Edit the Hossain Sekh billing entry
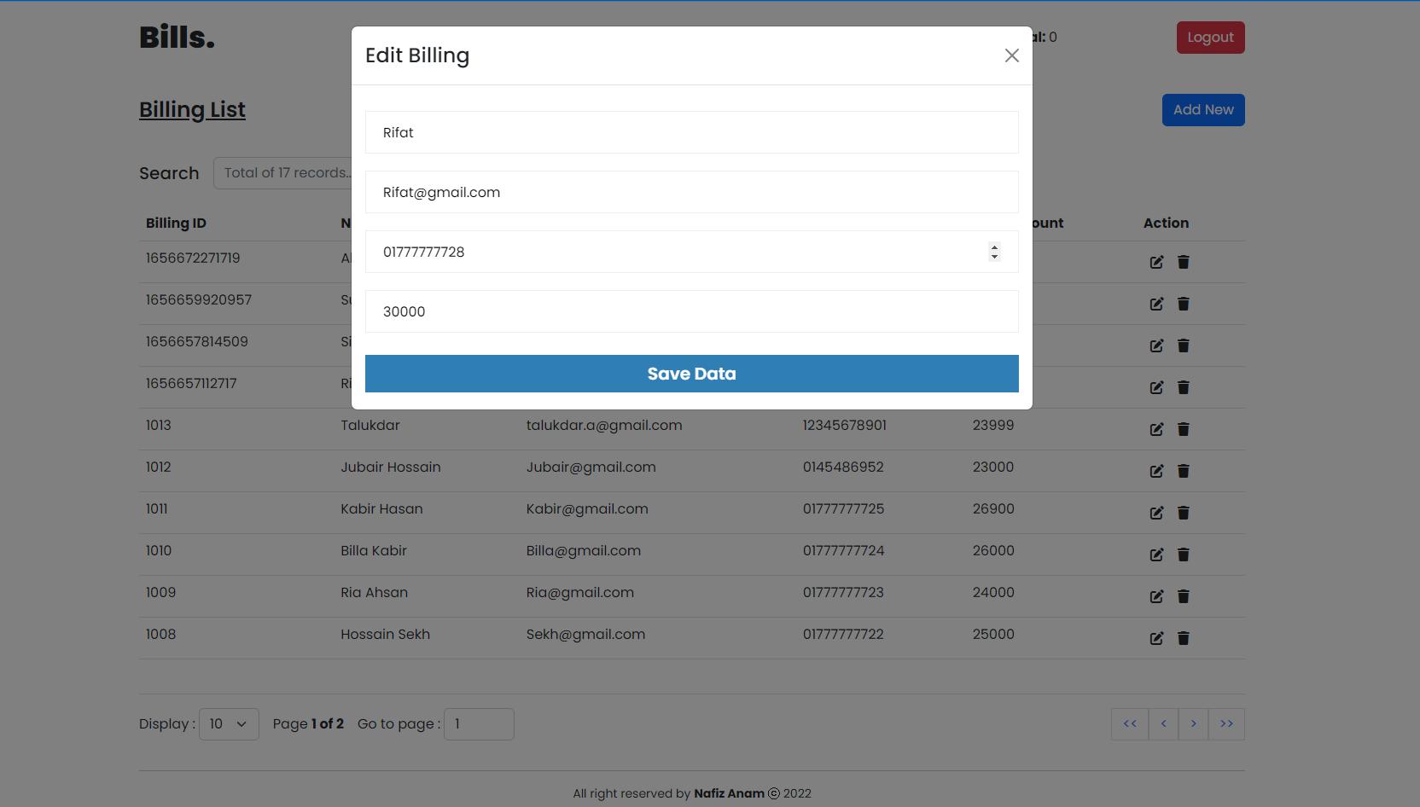The image size is (1420, 807). tap(1156, 638)
